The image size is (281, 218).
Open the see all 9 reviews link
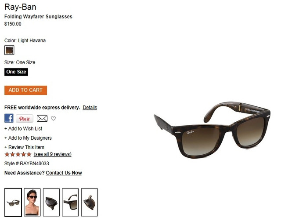[x=53, y=154]
